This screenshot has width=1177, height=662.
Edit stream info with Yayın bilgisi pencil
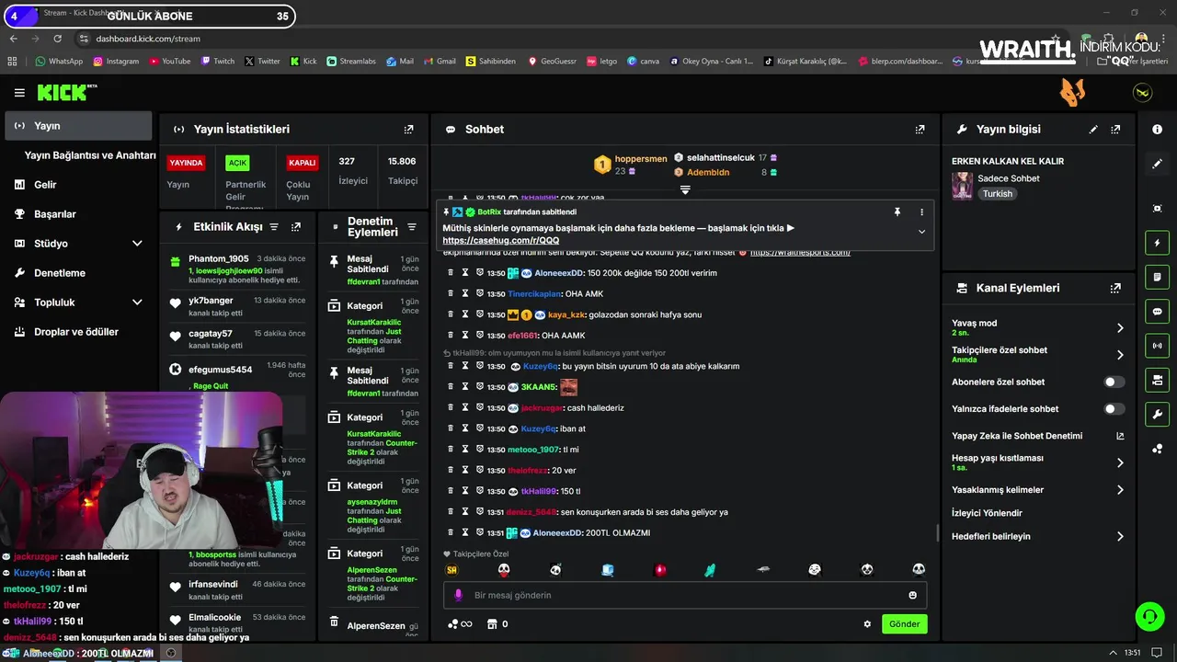1093,130
